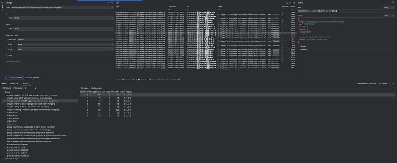Click the Message Count column header

point(95,92)
